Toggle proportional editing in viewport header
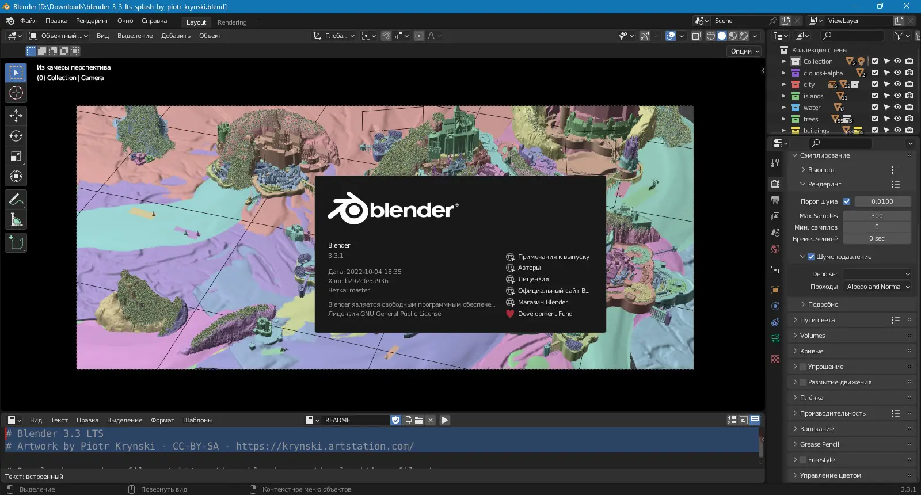Viewport: 921px width, 495px height. click(419, 36)
